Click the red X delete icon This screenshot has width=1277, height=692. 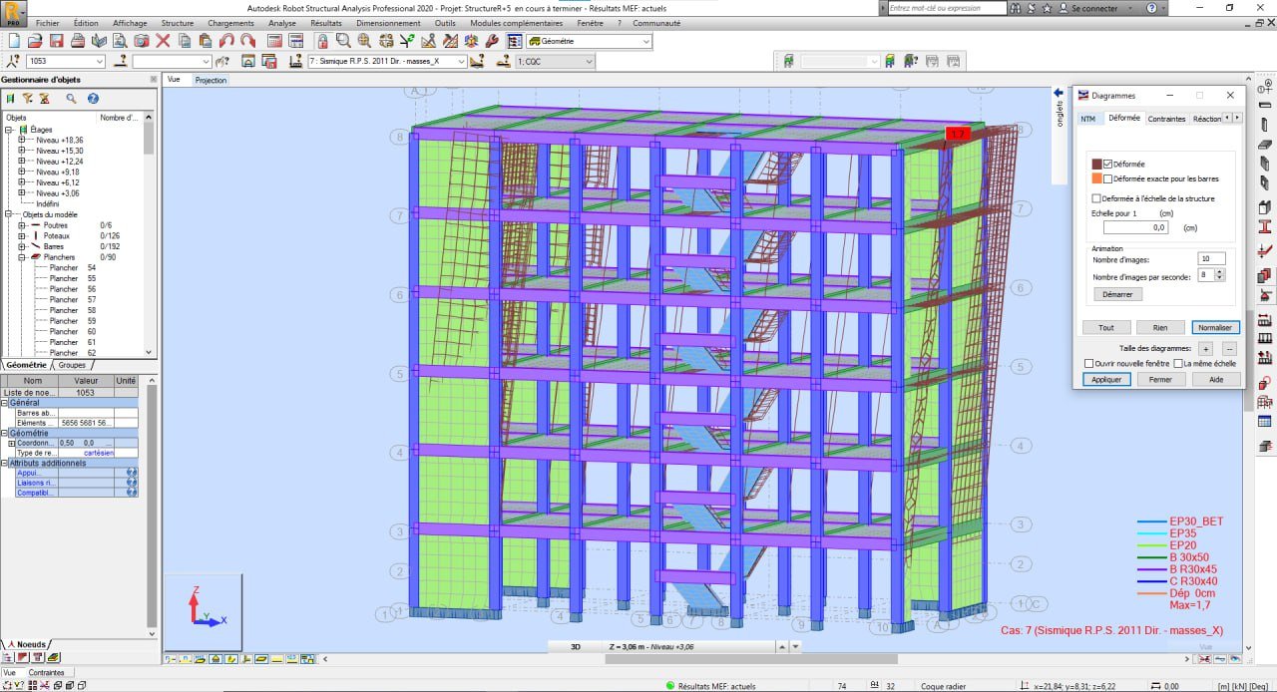pyautogui.click(x=163, y=41)
